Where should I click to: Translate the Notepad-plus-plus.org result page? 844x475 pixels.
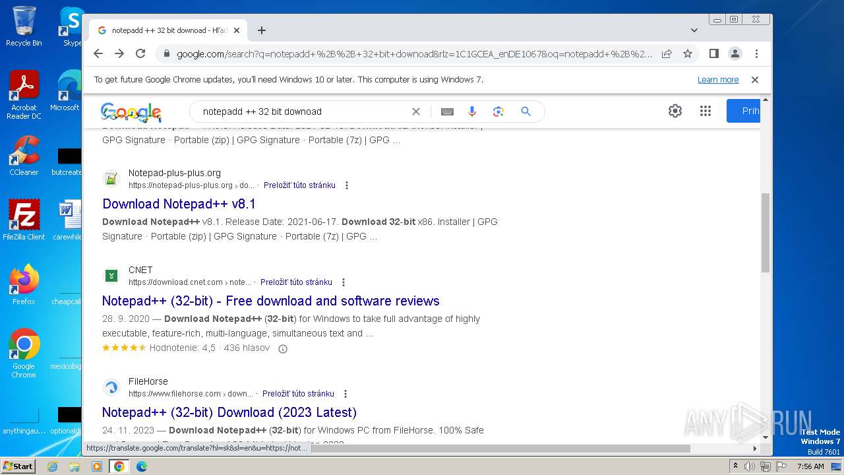[x=299, y=185]
